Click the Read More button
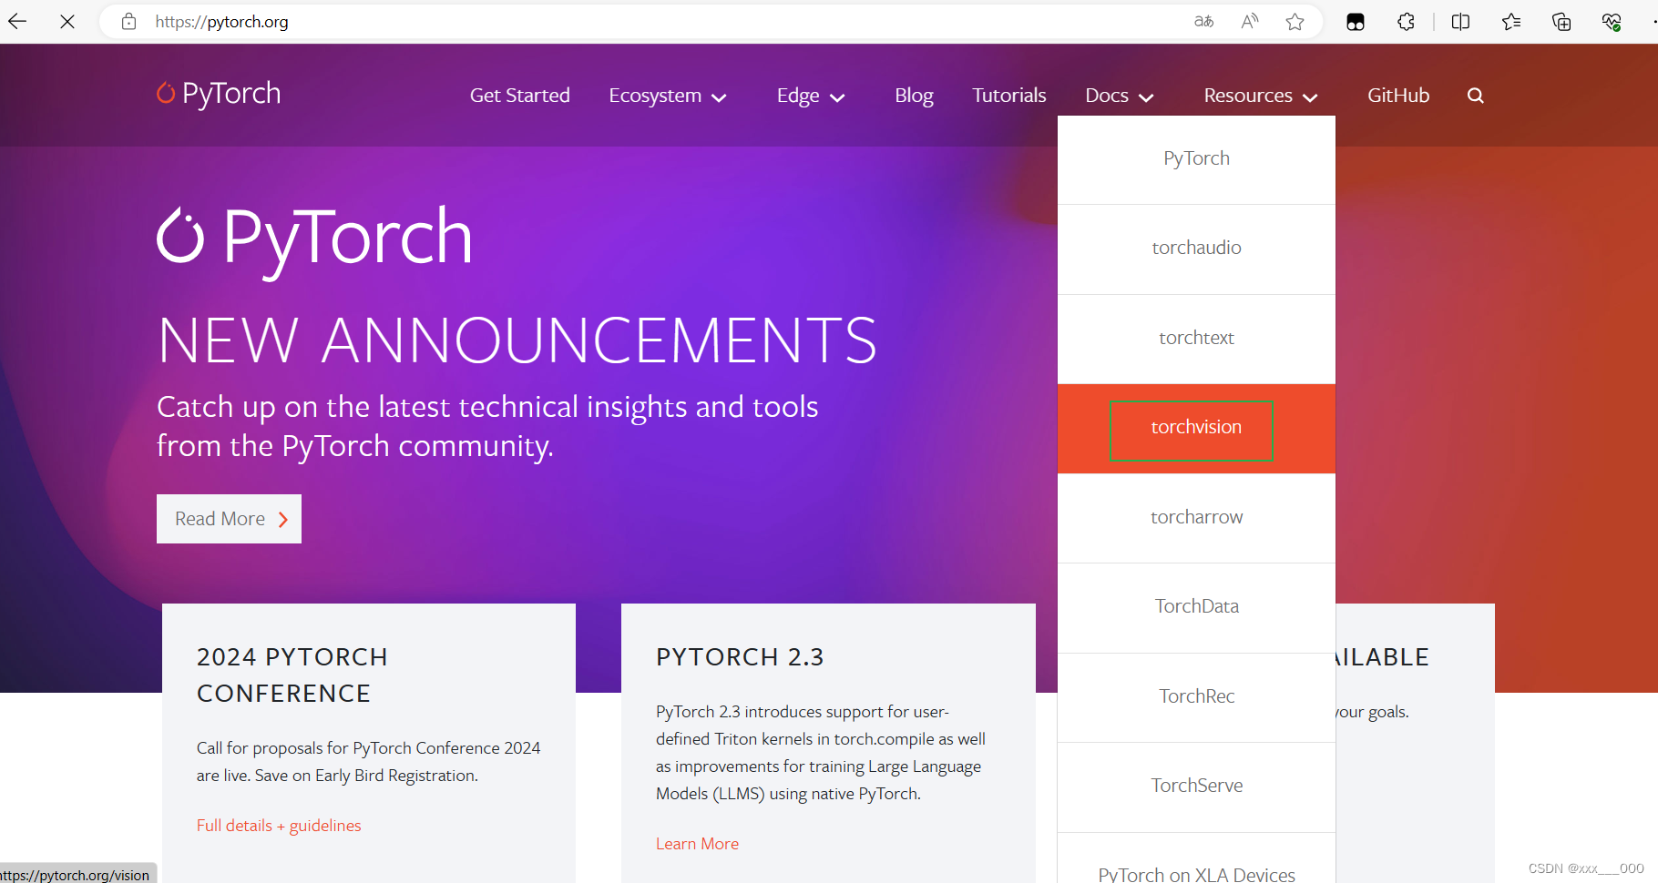The width and height of the screenshot is (1658, 883). [x=229, y=518]
